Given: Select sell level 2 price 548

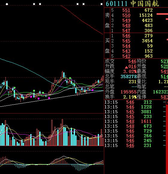Looking at the screenshot, I should click(126, 26).
